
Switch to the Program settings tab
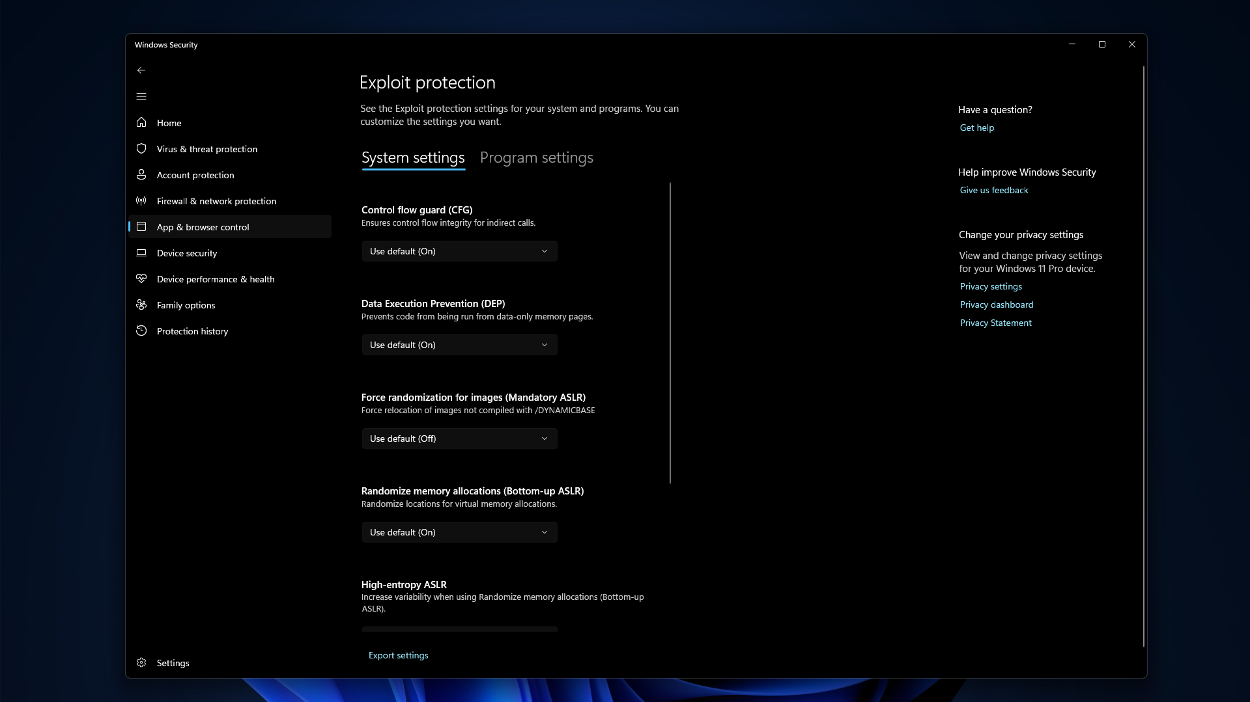coord(537,158)
